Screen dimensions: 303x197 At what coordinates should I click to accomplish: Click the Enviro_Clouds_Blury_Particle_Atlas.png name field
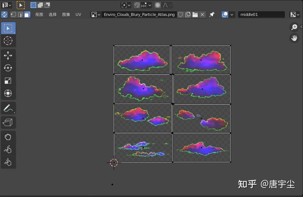point(139,15)
